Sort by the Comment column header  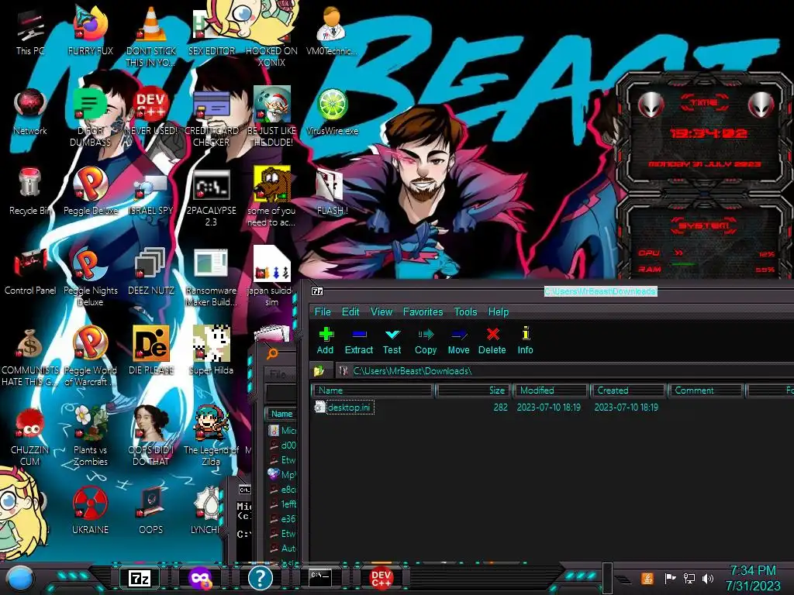(x=706, y=390)
